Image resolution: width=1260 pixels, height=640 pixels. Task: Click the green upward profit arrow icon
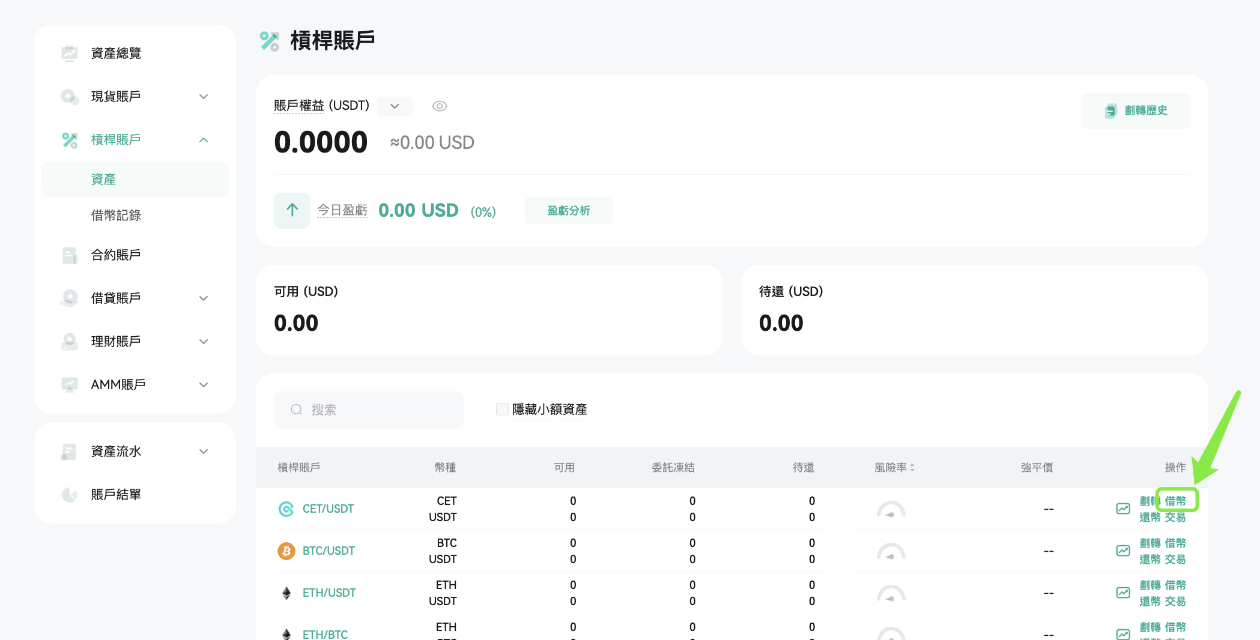click(x=291, y=210)
